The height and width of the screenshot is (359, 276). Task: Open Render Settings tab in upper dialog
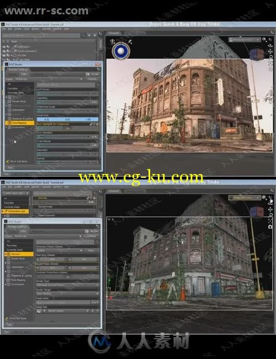[18, 70]
